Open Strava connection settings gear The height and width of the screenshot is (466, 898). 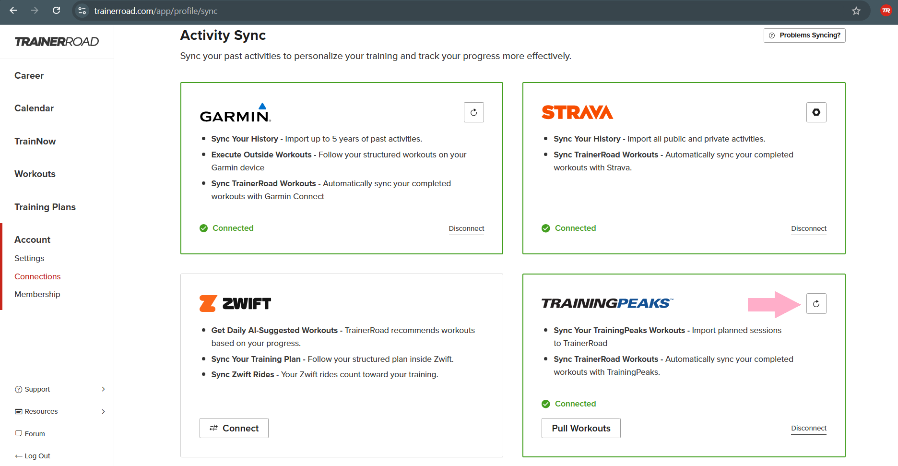pos(816,112)
